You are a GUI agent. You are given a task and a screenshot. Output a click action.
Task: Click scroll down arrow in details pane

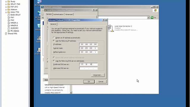[71, 92]
